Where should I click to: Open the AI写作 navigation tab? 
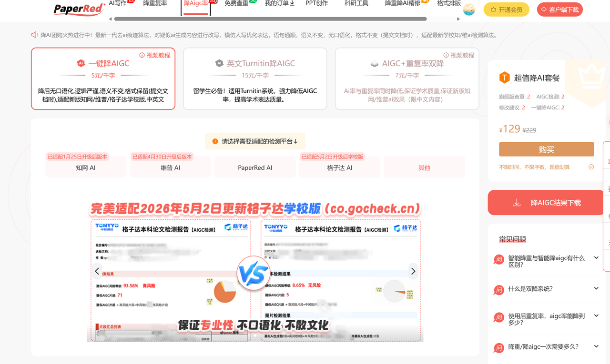[118, 3]
